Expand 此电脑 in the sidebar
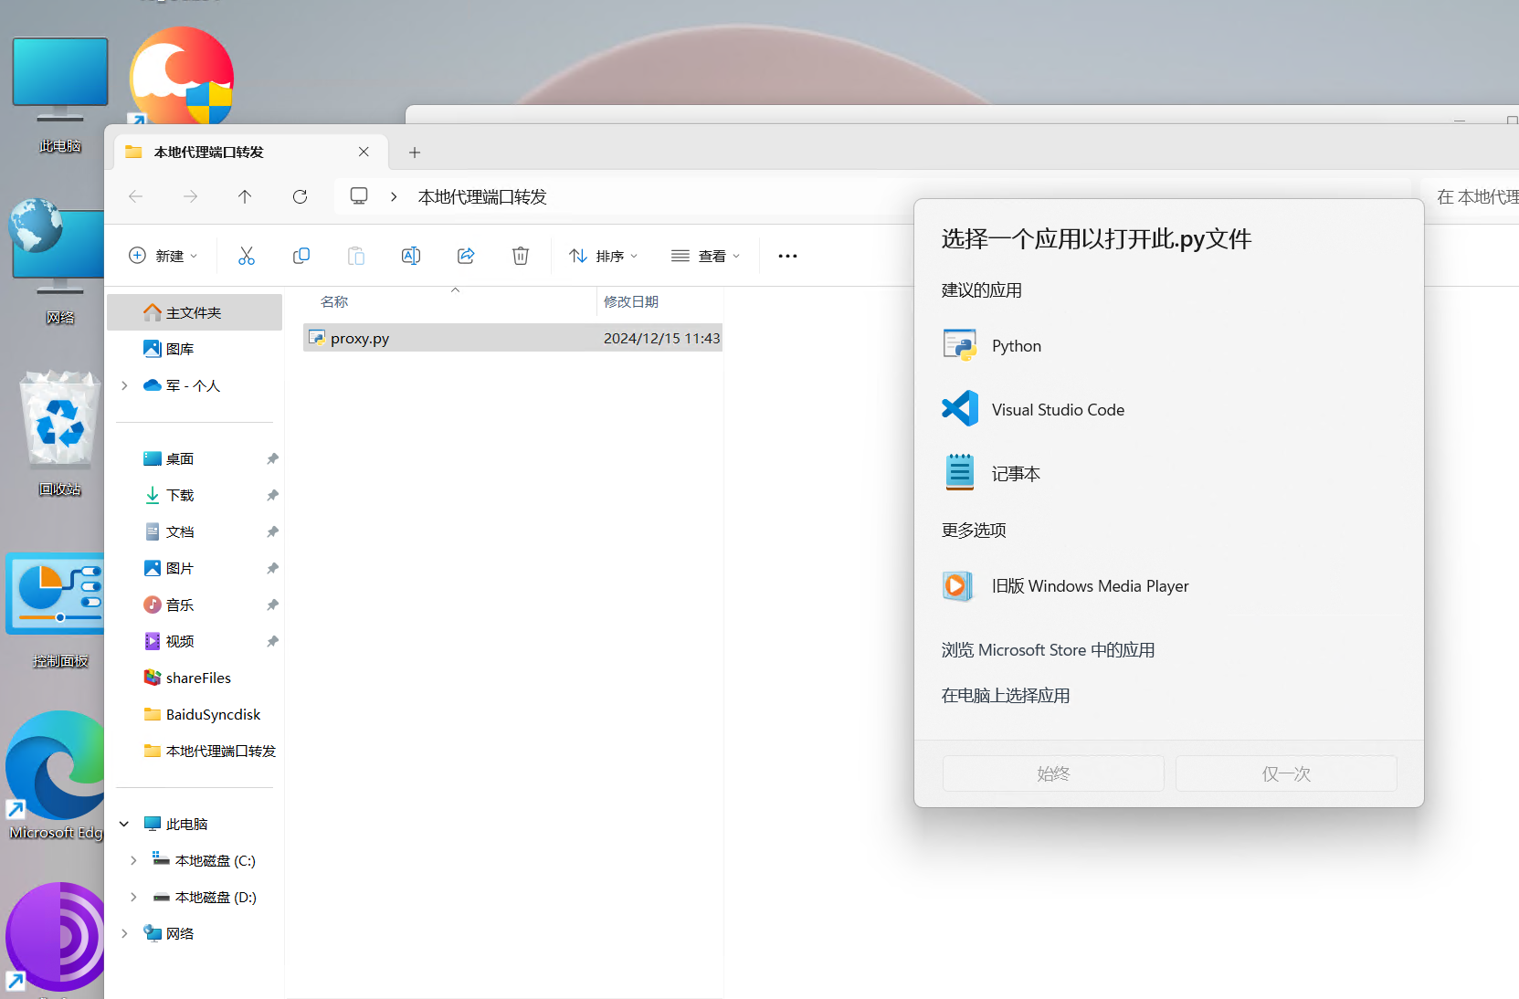Screen dimensions: 1519x999 pyautogui.click(x=125, y=823)
